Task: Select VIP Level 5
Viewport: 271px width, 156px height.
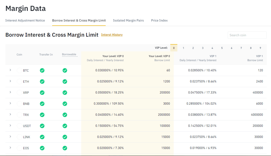Action: 222,48
